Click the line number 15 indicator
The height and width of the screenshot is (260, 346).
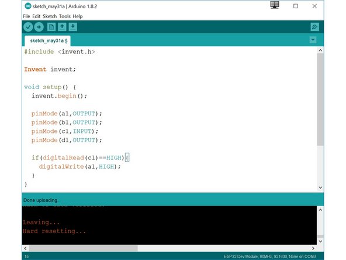[26, 256]
